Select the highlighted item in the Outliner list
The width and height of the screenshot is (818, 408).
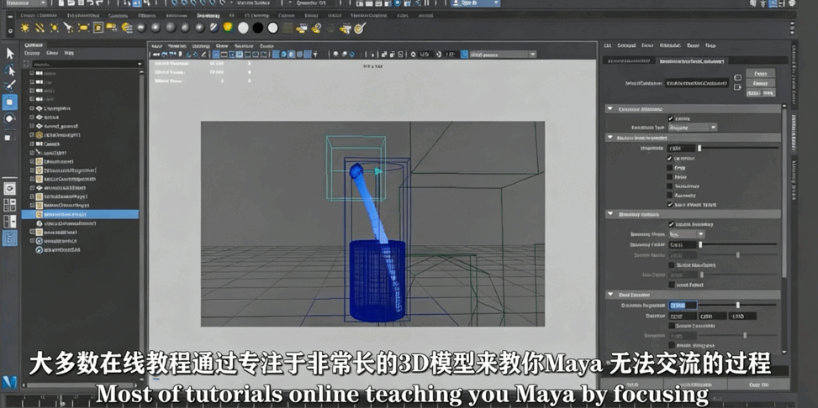point(81,214)
